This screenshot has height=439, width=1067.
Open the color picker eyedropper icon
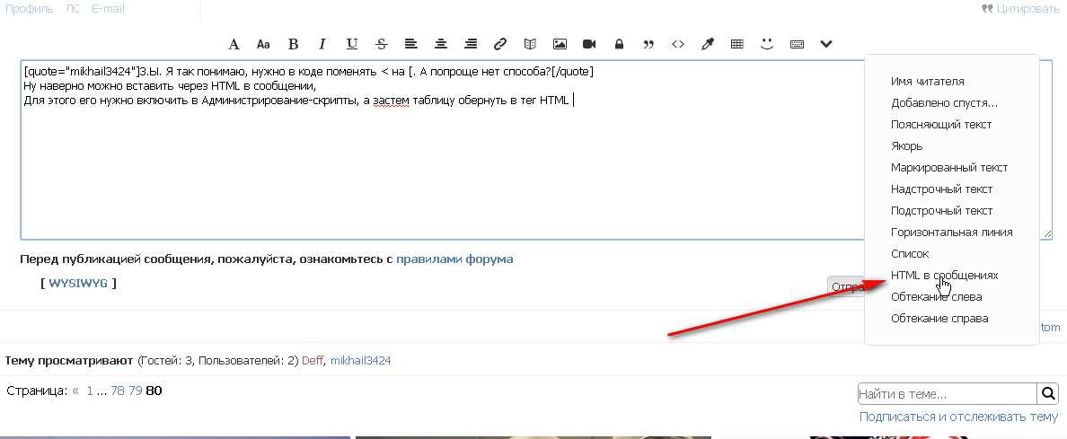(x=708, y=44)
